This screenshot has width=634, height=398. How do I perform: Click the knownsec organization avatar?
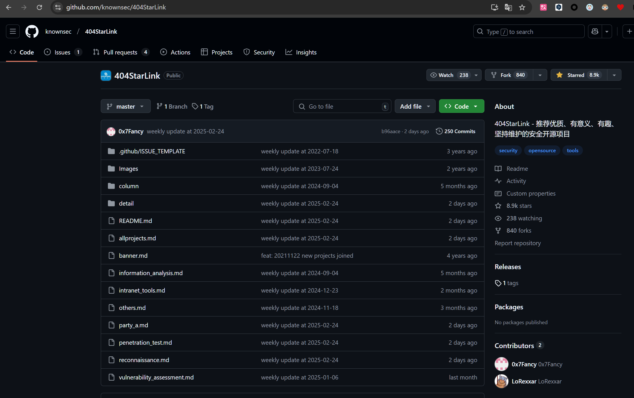106,76
